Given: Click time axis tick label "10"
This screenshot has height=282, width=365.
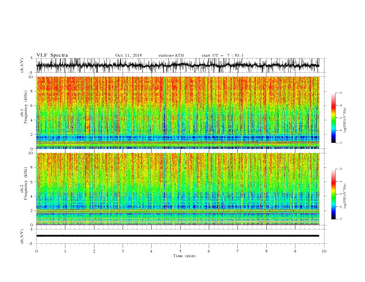Looking at the screenshot, I should tap(324, 251).
